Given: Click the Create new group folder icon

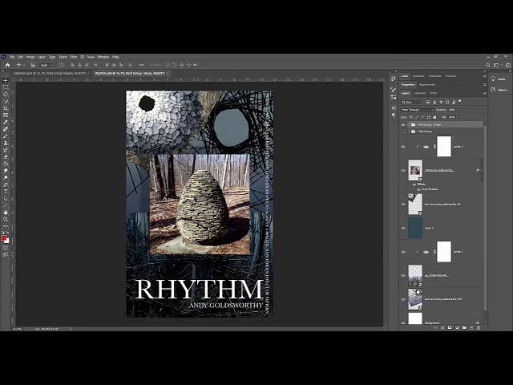Looking at the screenshot, I should click(x=464, y=328).
